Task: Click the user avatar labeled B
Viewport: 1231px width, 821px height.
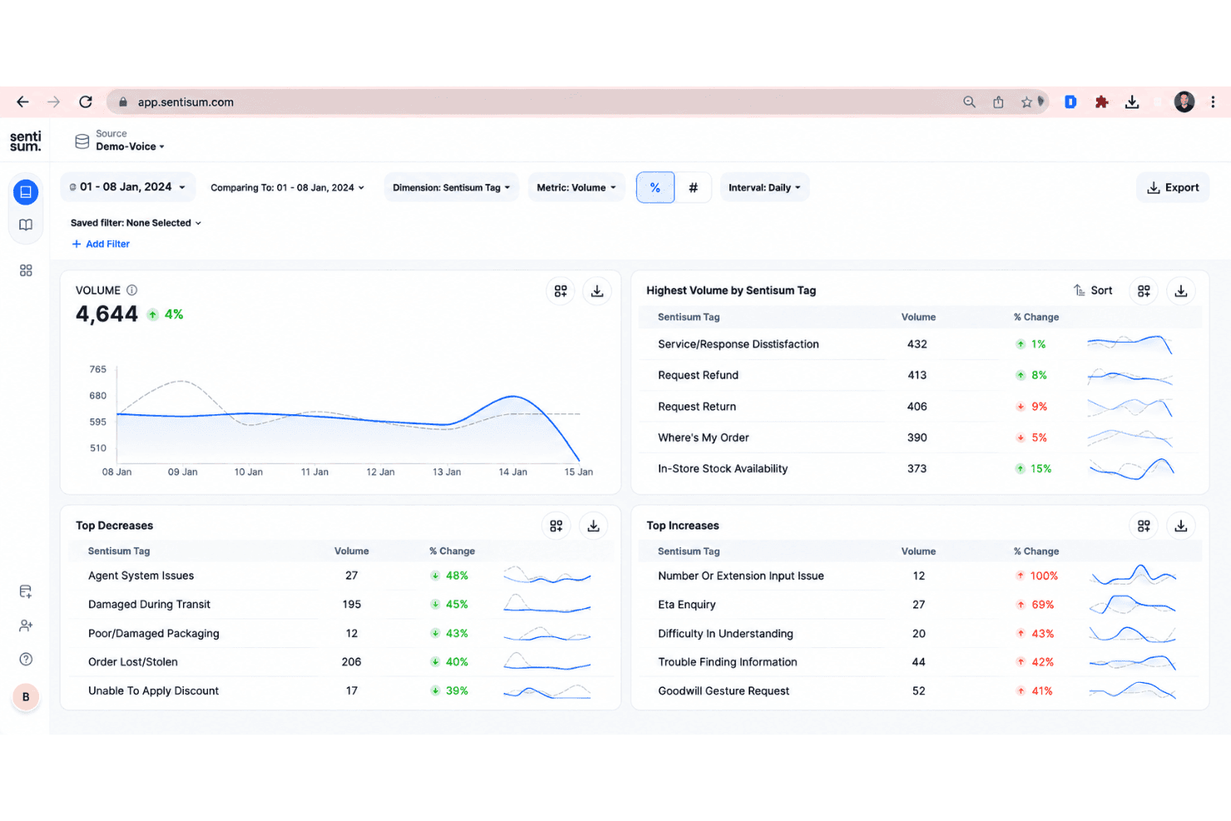Action: click(x=26, y=697)
